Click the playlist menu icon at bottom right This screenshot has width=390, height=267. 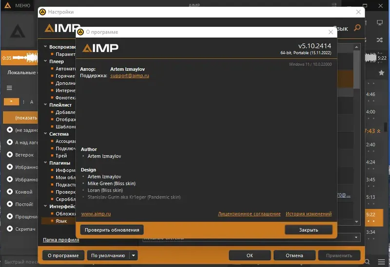pyautogui.click(x=381, y=262)
